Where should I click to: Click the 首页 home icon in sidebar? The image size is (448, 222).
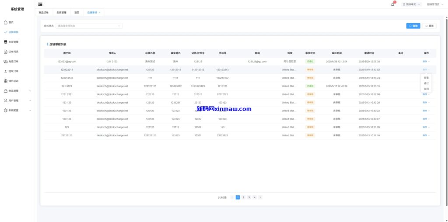6,22
